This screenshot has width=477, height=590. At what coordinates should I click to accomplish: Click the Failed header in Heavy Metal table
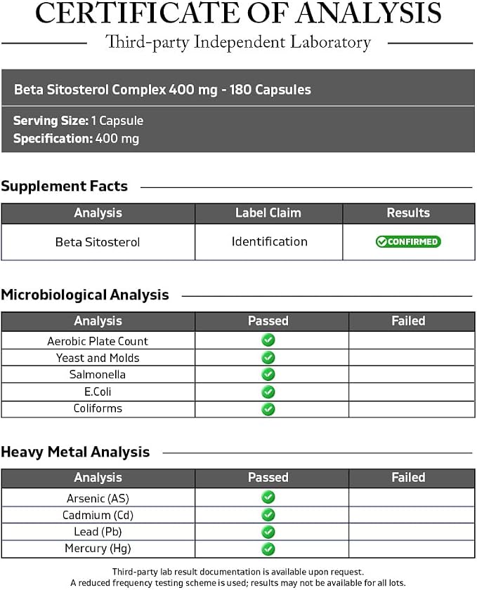[408, 478]
